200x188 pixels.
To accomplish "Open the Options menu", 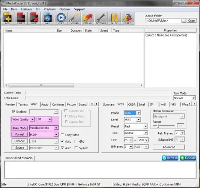I will [65, 9].
